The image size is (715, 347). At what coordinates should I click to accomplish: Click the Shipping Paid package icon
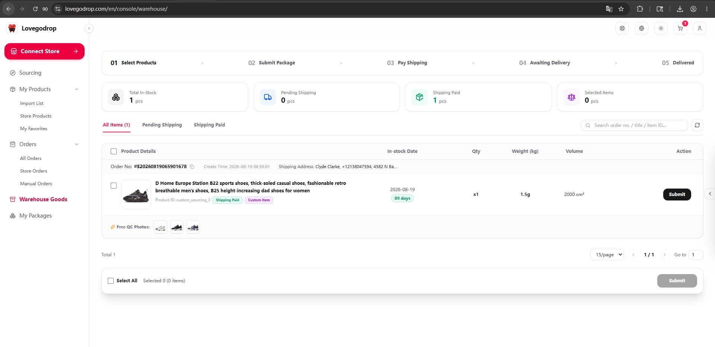420,97
